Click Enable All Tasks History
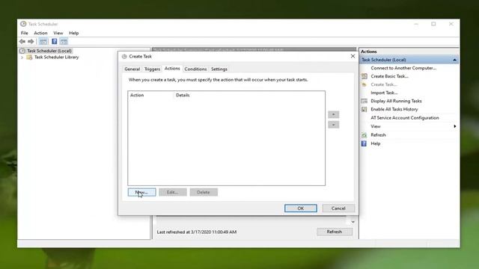Image resolution: width=479 pixels, height=269 pixels. click(394, 109)
